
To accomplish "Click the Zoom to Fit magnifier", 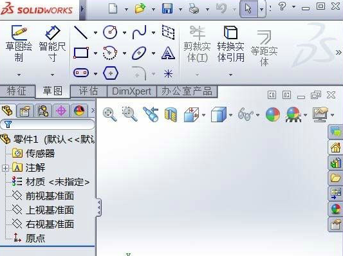I will (110, 114).
